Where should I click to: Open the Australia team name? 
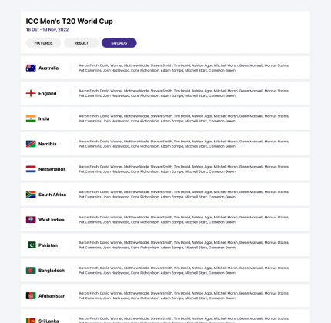(x=48, y=68)
